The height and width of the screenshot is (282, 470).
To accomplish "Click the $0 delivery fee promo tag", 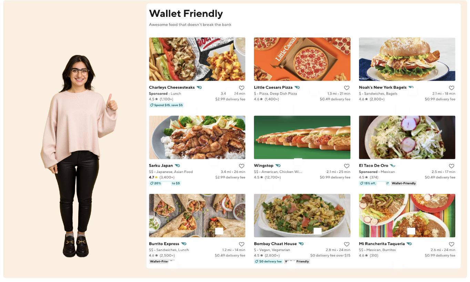I will (268, 261).
